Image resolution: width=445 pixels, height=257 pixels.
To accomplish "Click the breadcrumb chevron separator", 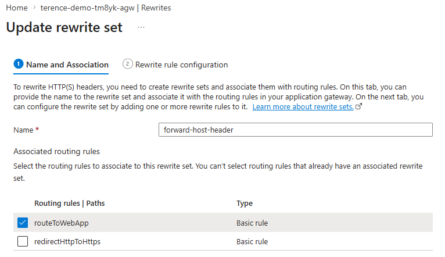I will tap(34, 8).
